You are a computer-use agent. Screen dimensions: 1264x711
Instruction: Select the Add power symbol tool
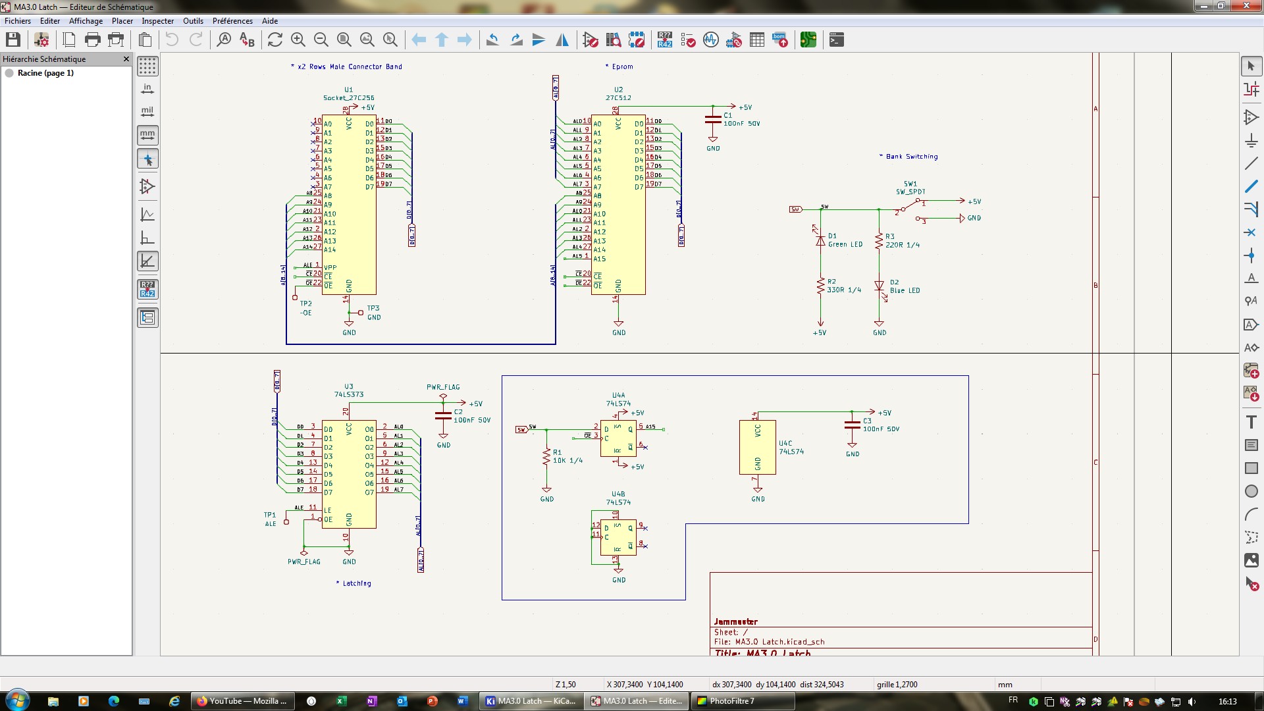click(x=1251, y=140)
